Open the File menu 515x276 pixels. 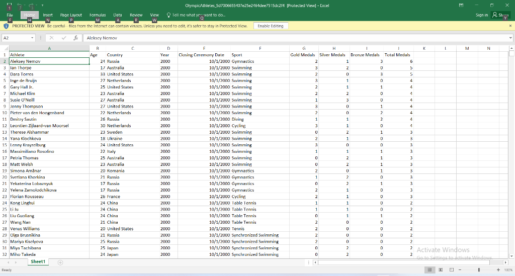click(10, 15)
